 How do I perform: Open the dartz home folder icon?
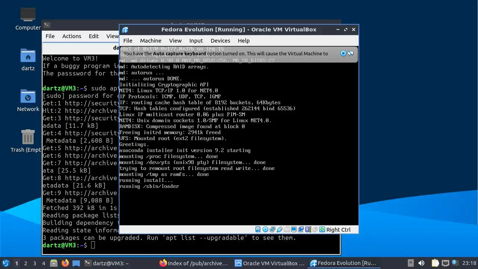pos(28,60)
